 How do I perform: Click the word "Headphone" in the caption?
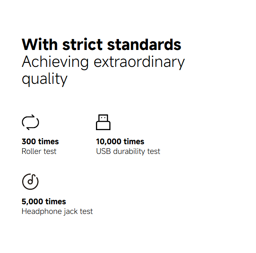pos(40,212)
